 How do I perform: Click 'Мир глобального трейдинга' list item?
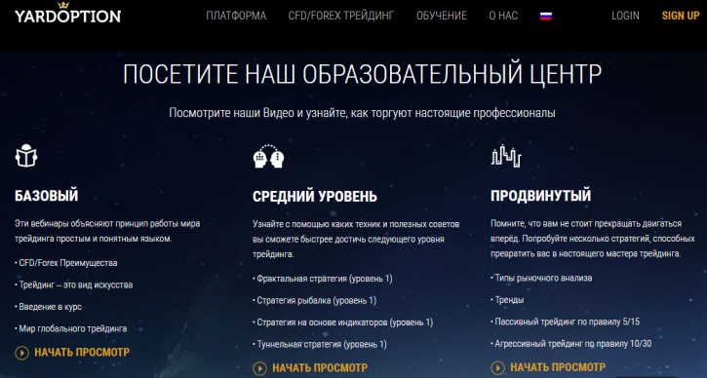coord(71,329)
